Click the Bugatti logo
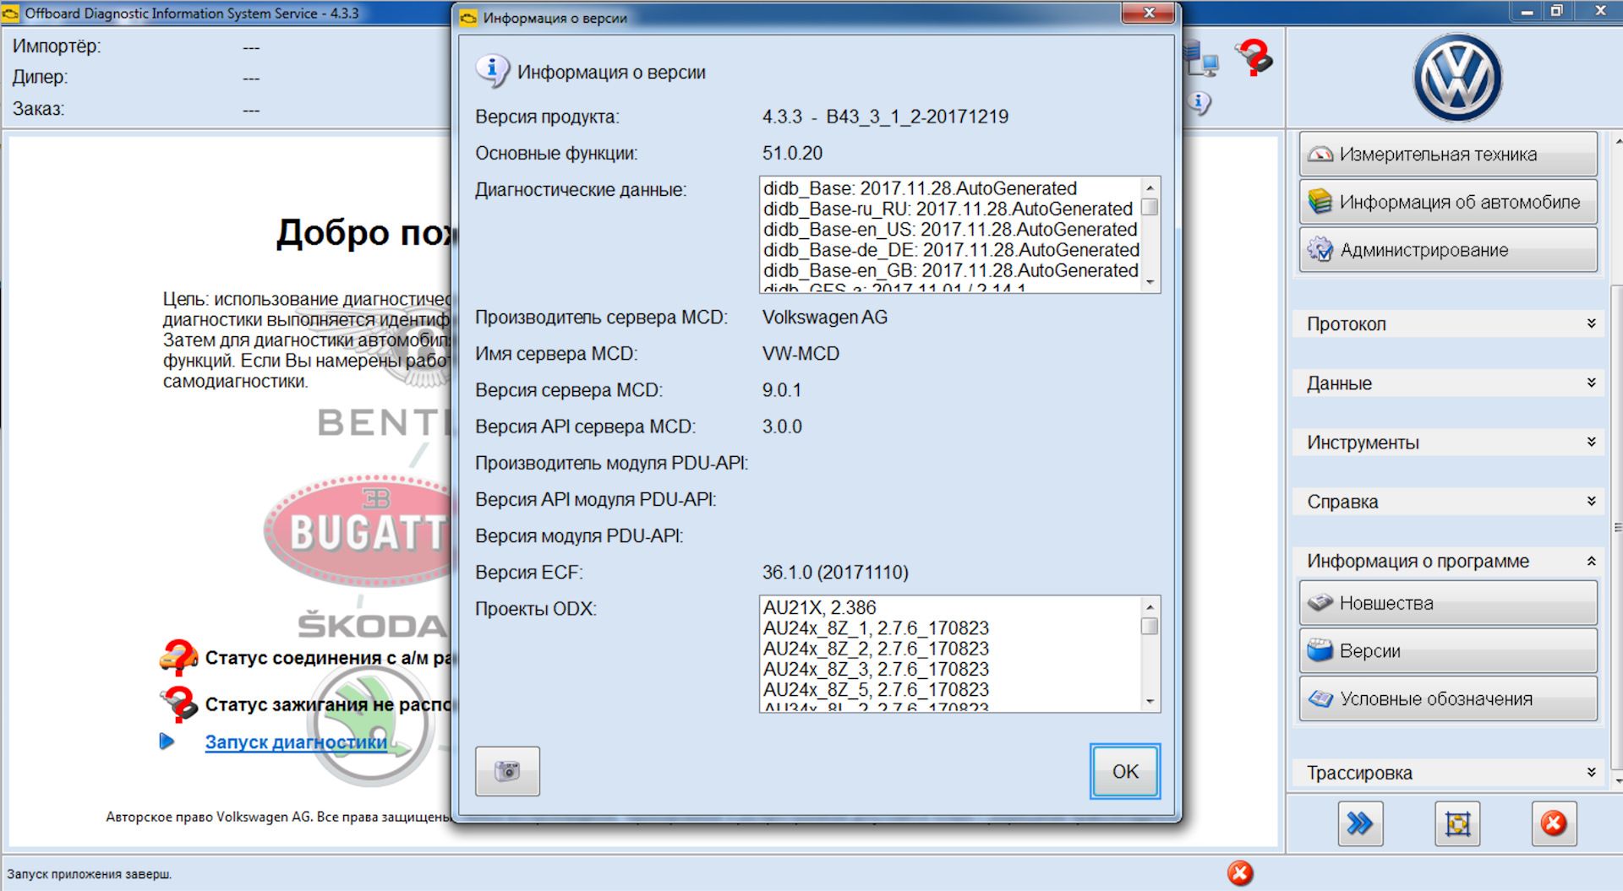Viewport: 1623px width, 891px height. click(359, 530)
